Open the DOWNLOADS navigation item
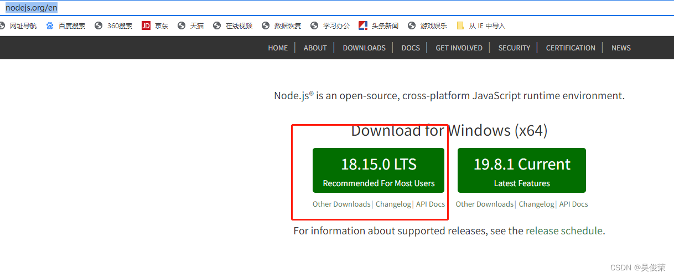 coord(364,48)
